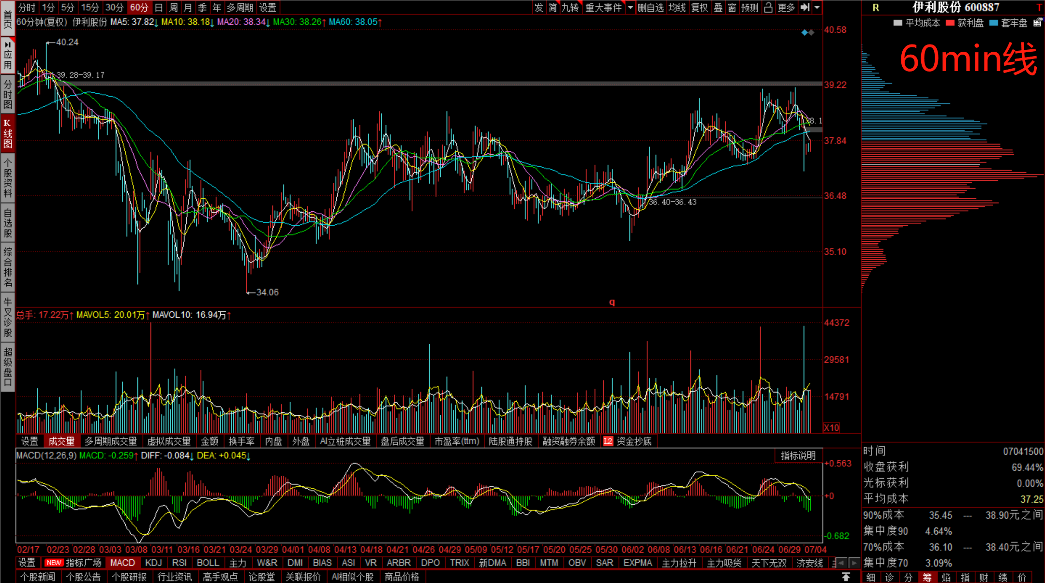Open dropdown arrow at toolbar far right
The width and height of the screenshot is (1045, 583).
click(817, 7)
